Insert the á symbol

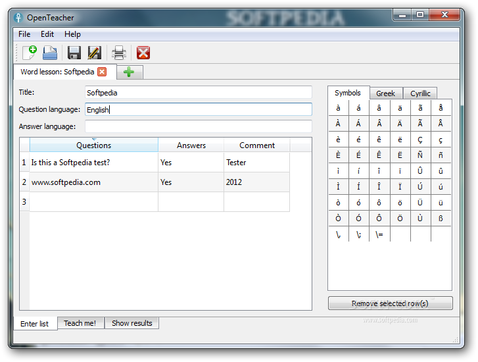(358, 108)
